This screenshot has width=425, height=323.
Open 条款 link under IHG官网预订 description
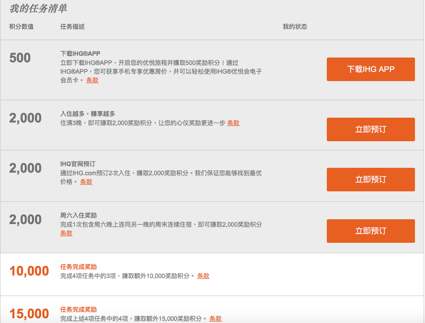[x=86, y=182]
